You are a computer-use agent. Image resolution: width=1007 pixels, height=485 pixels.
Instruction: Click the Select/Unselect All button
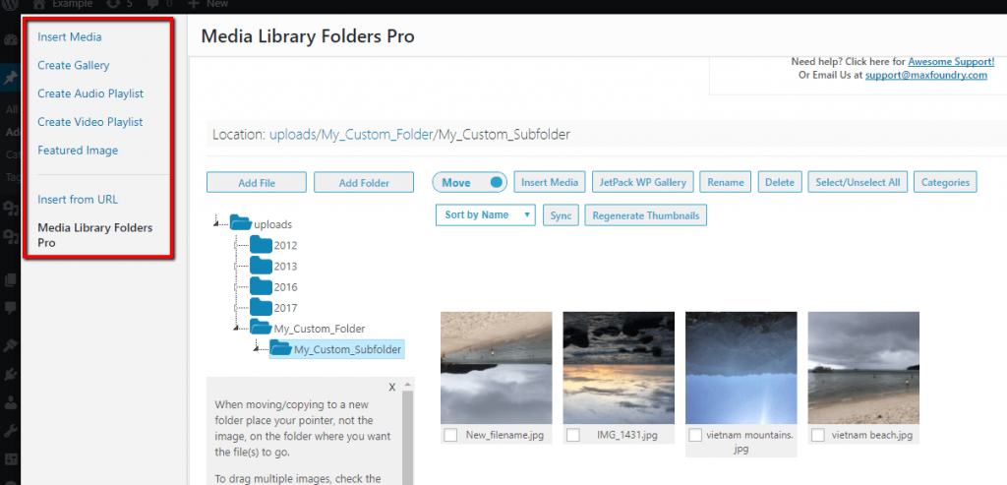coord(858,182)
